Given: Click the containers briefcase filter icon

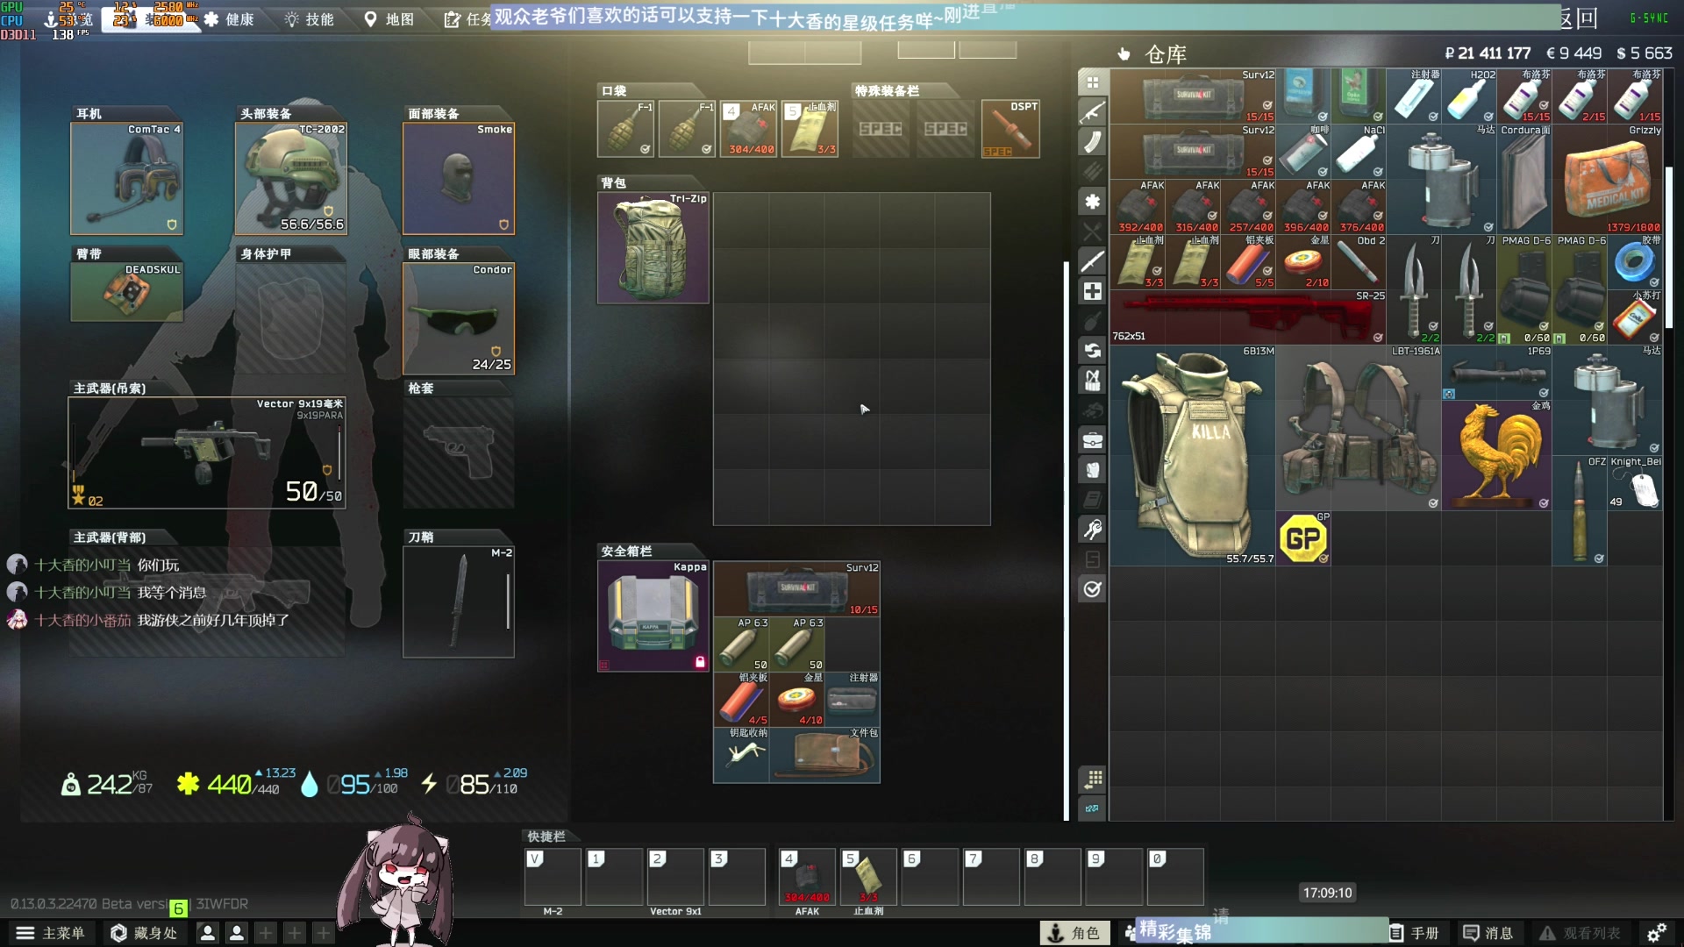Looking at the screenshot, I should click(x=1092, y=440).
